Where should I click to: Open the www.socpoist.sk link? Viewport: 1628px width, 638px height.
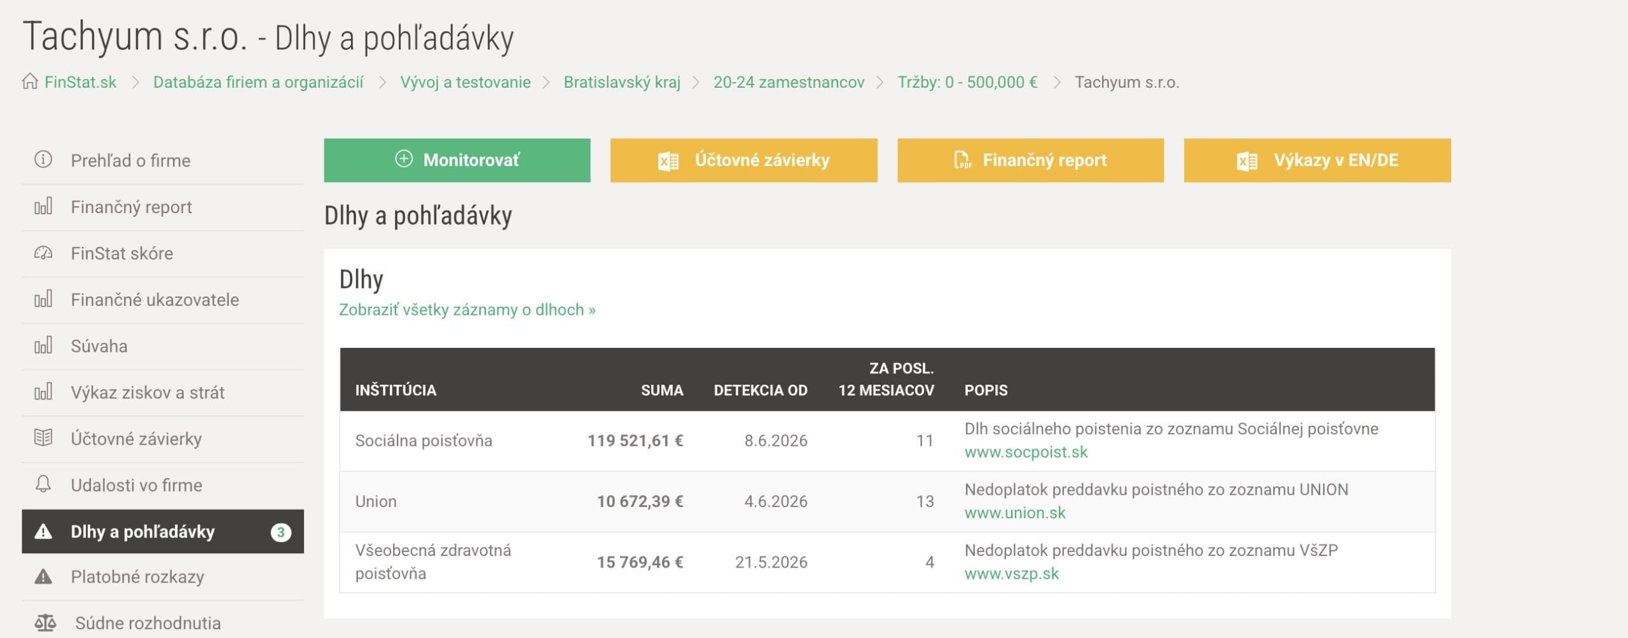[1026, 452]
